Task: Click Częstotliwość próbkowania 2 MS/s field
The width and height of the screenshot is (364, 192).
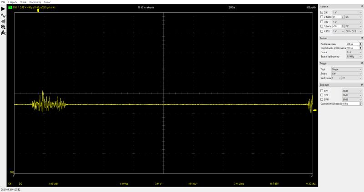Action: [x=352, y=48]
